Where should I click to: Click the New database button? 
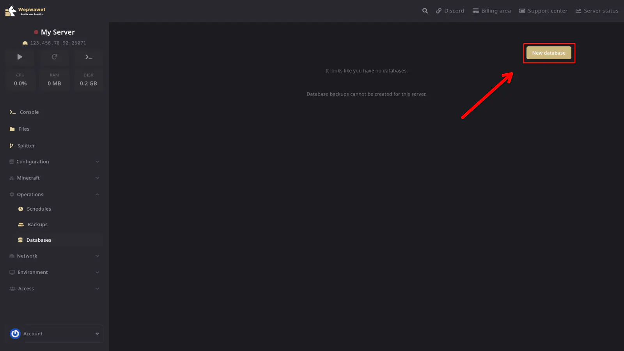click(x=548, y=53)
